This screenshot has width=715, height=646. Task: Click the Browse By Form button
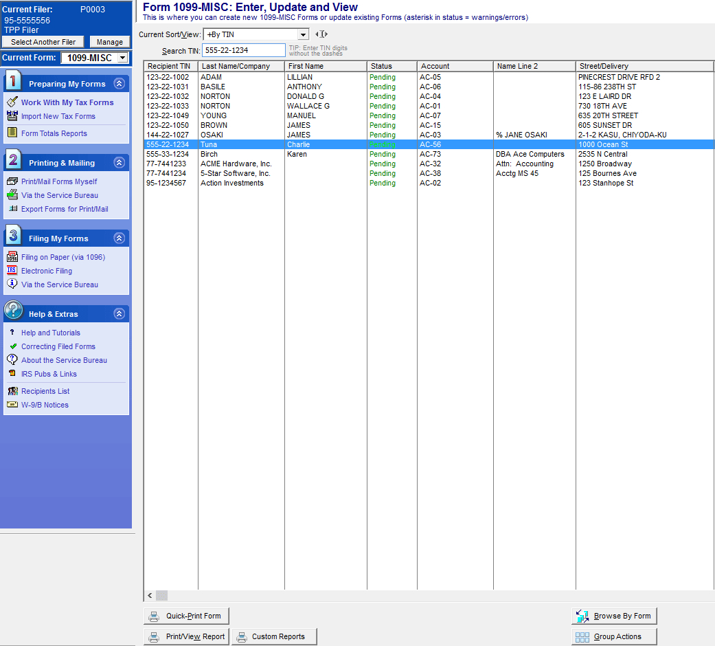click(614, 616)
